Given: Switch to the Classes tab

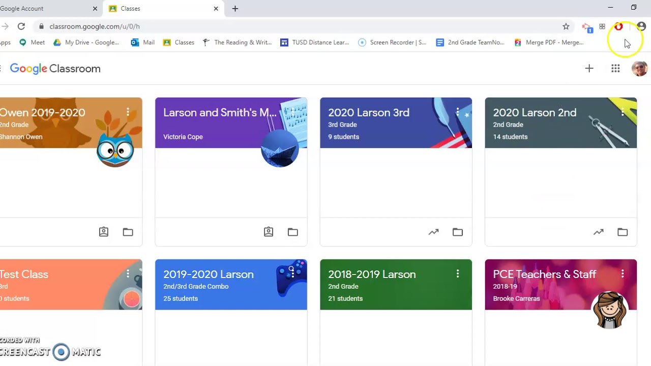Looking at the screenshot, I should [163, 9].
